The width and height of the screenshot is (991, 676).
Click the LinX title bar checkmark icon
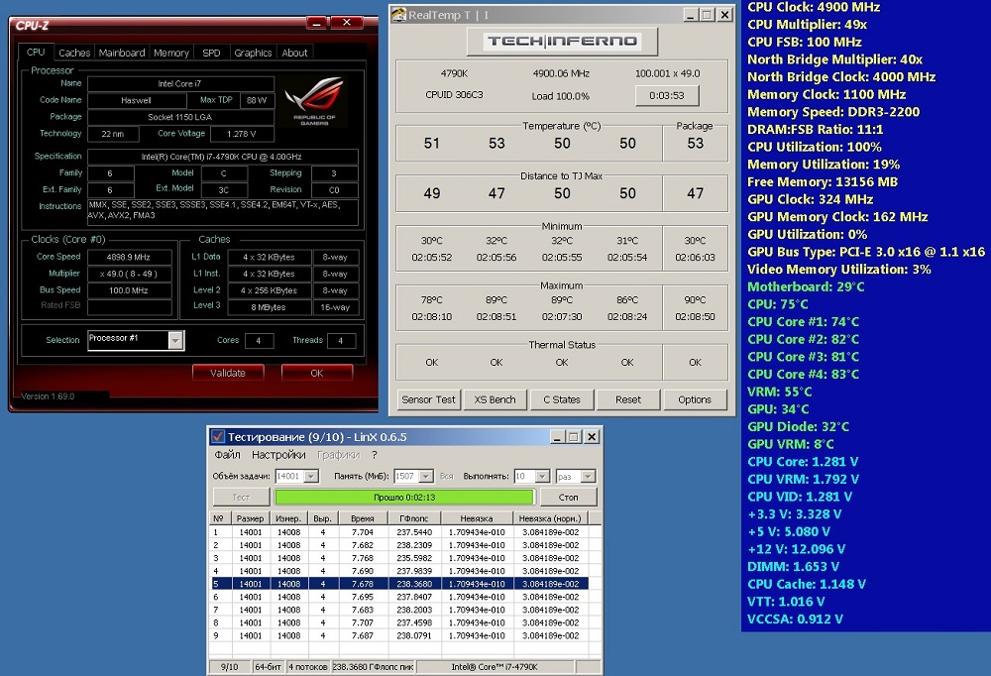[x=217, y=436]
